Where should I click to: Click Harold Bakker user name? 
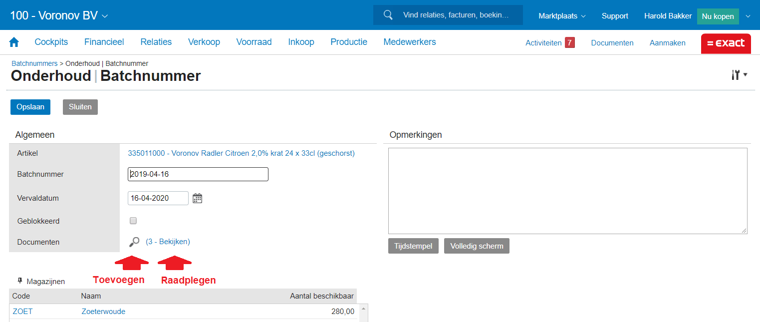pos(668,16)
